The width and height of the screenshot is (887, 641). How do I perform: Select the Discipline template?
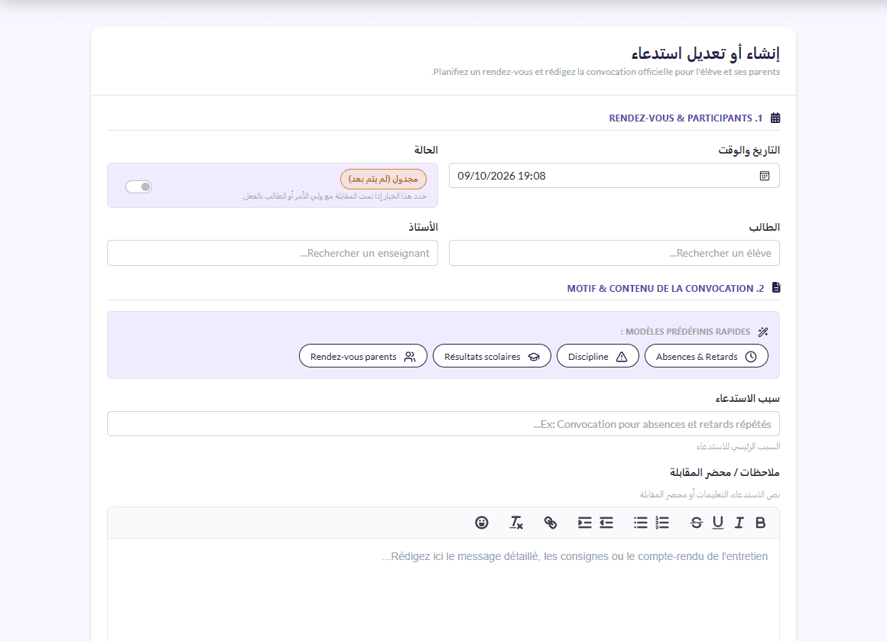[597, 357]
